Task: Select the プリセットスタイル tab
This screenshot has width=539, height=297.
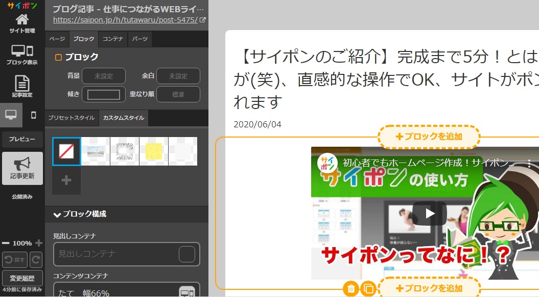Action: click(x=72, y=118)
